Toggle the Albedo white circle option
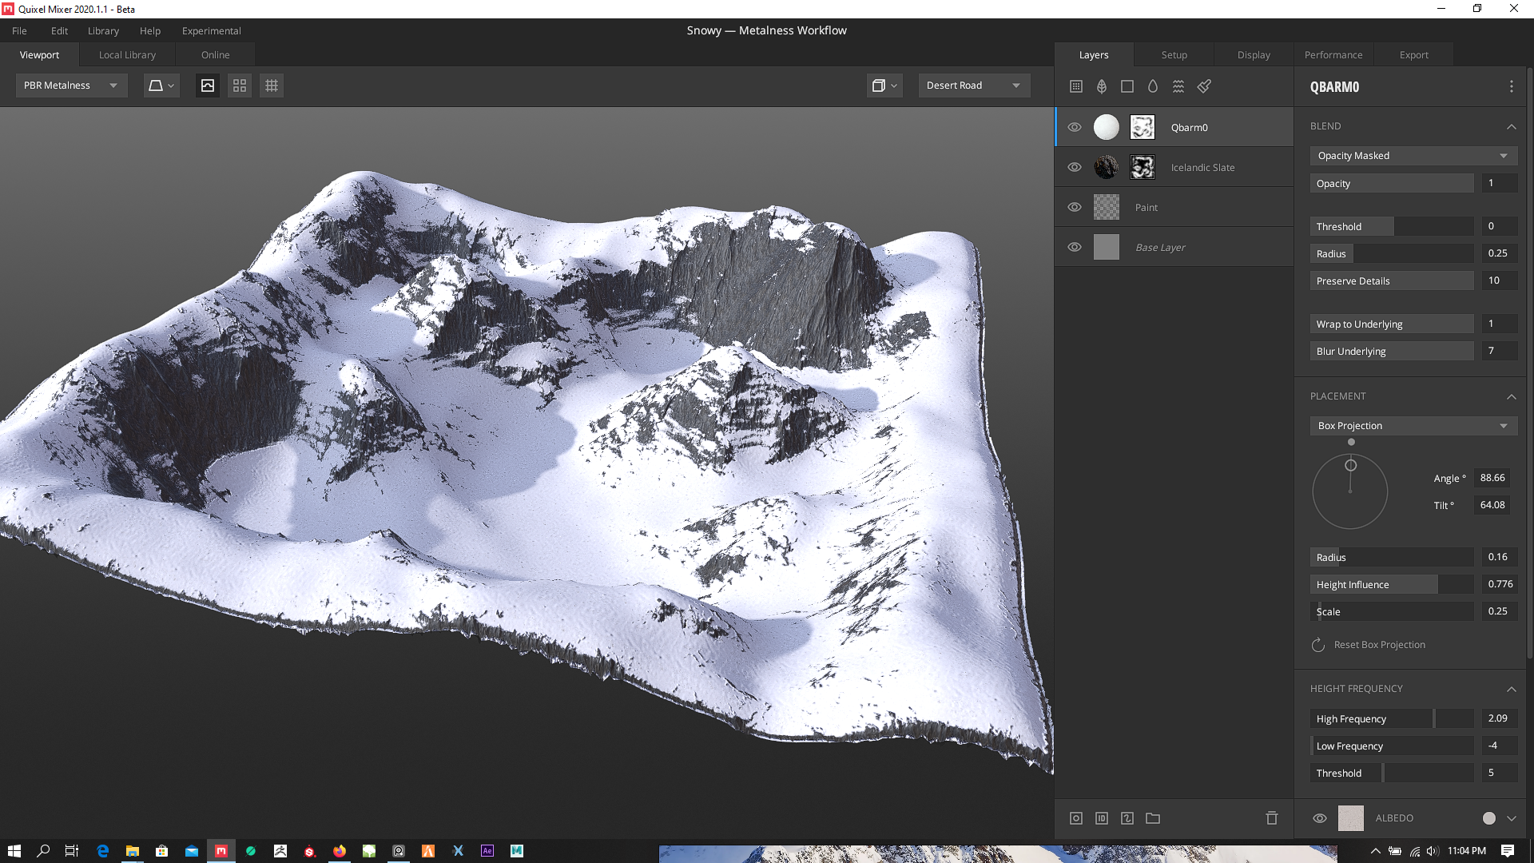 tap(1489, 818)
